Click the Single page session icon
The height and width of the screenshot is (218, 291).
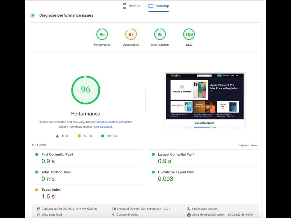coord(189,209)
